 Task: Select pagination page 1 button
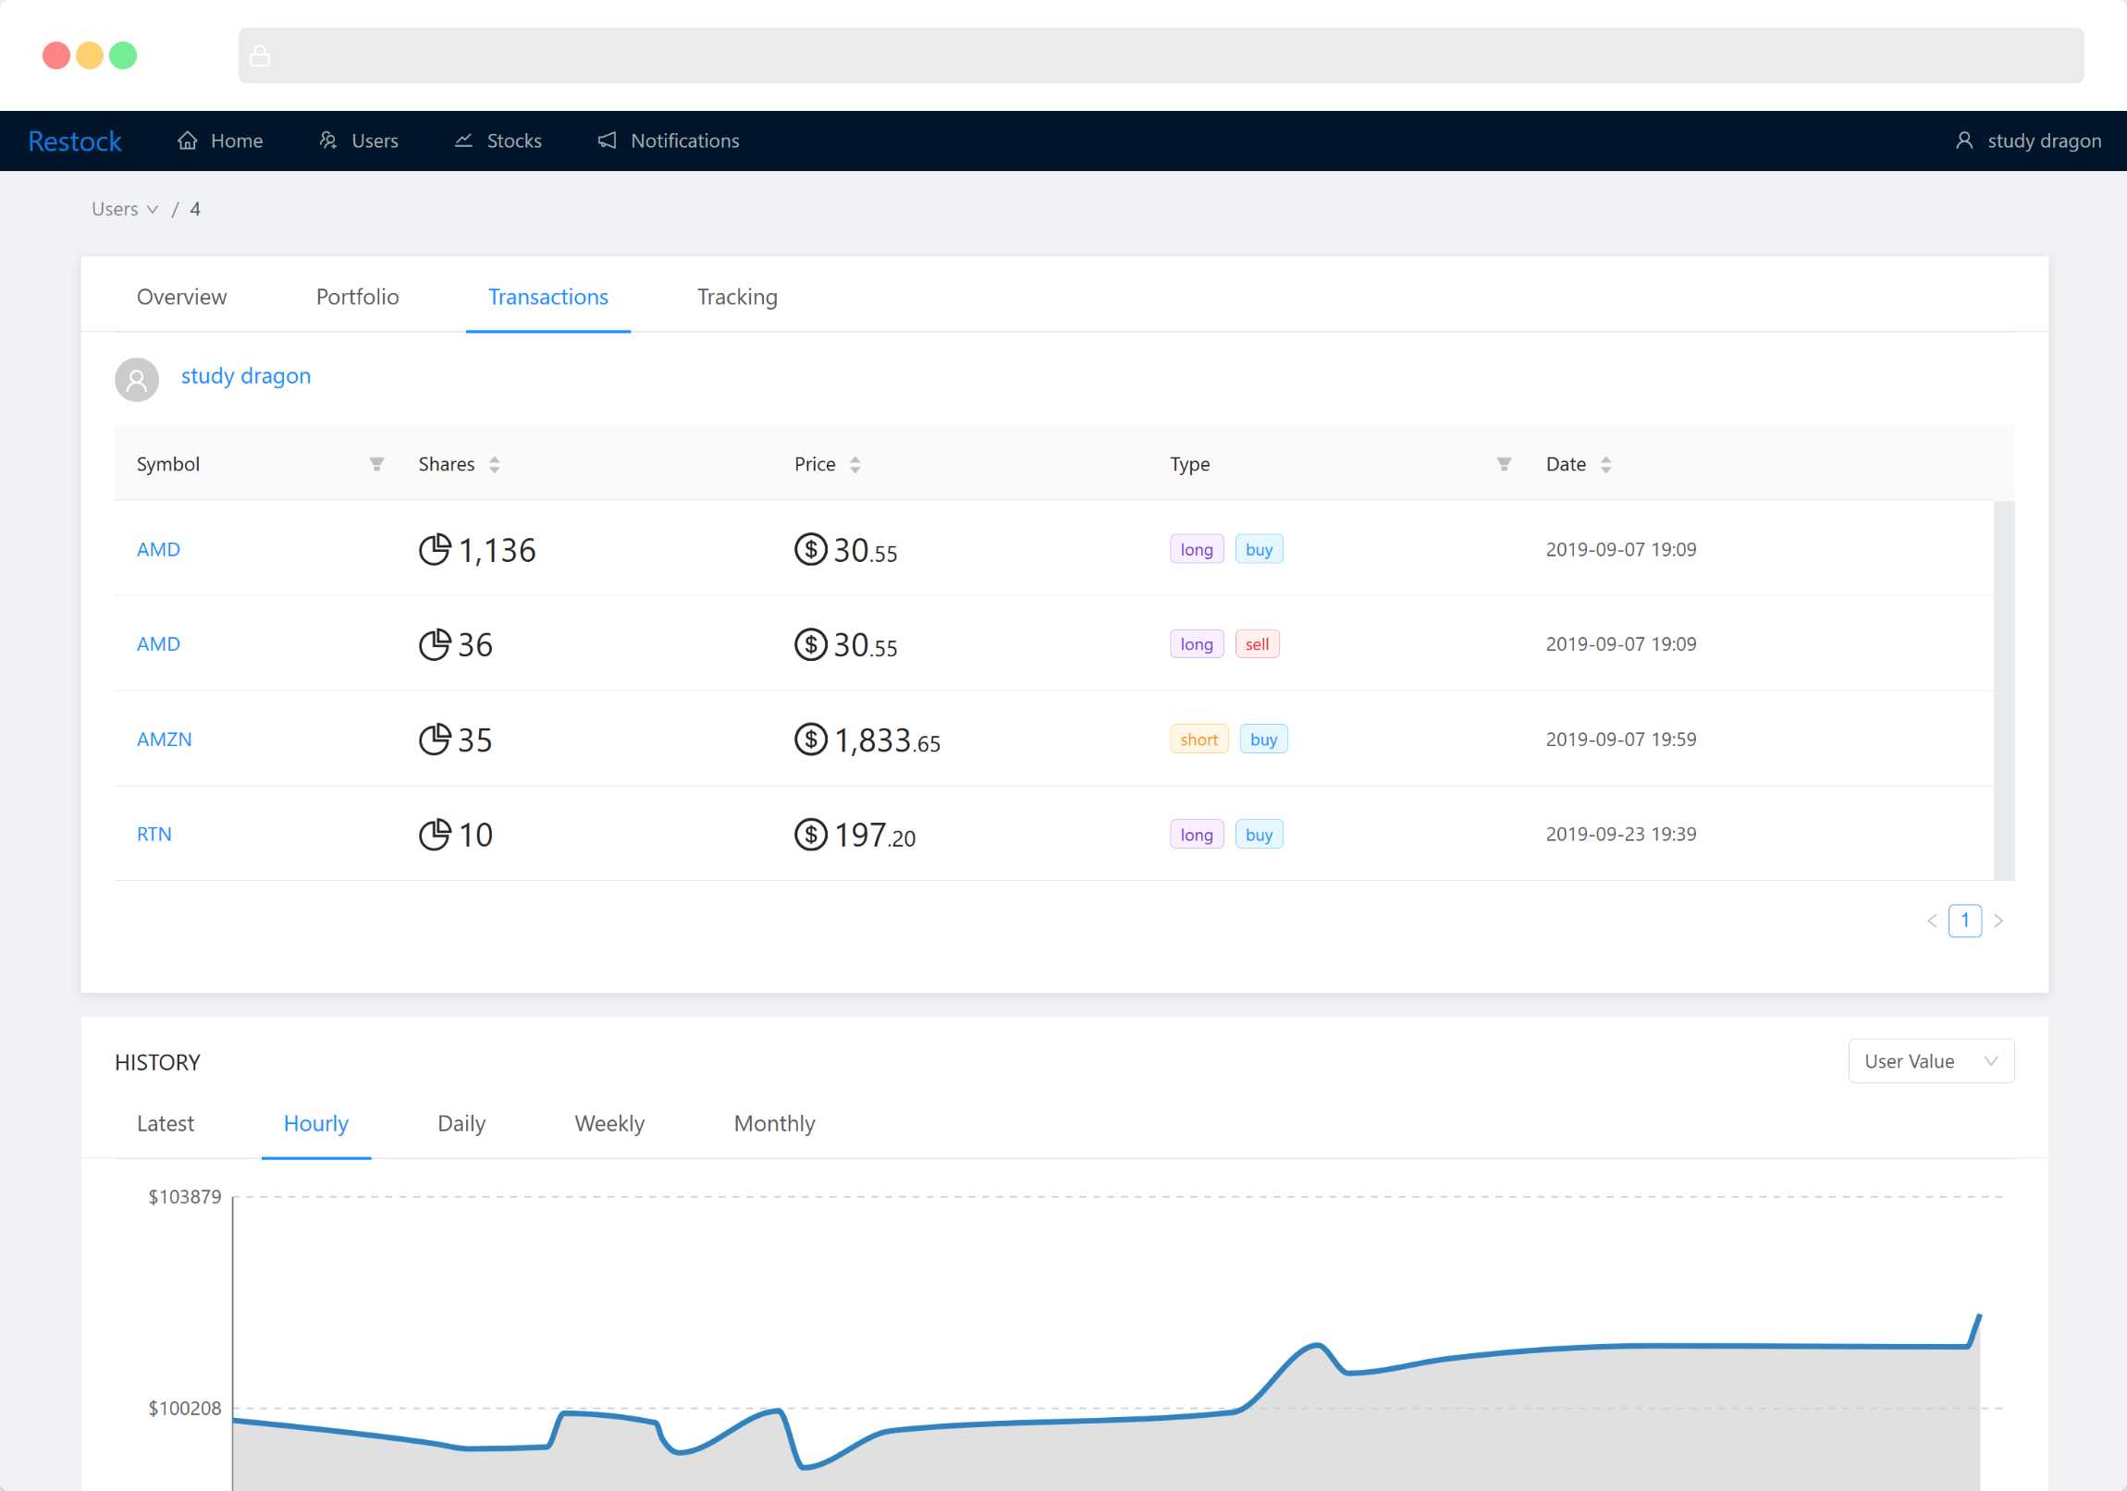coord(1965,921)
